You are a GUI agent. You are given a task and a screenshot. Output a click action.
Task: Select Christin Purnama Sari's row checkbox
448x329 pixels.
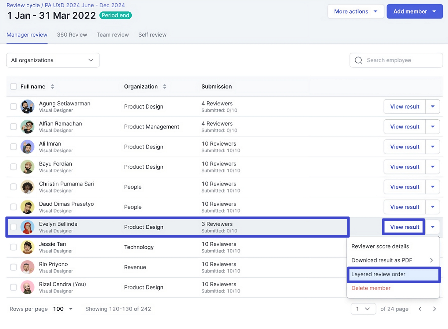(14, 187)
